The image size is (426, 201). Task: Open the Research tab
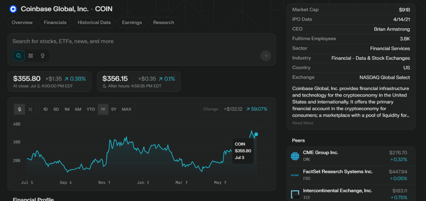(x=164, y=22)
